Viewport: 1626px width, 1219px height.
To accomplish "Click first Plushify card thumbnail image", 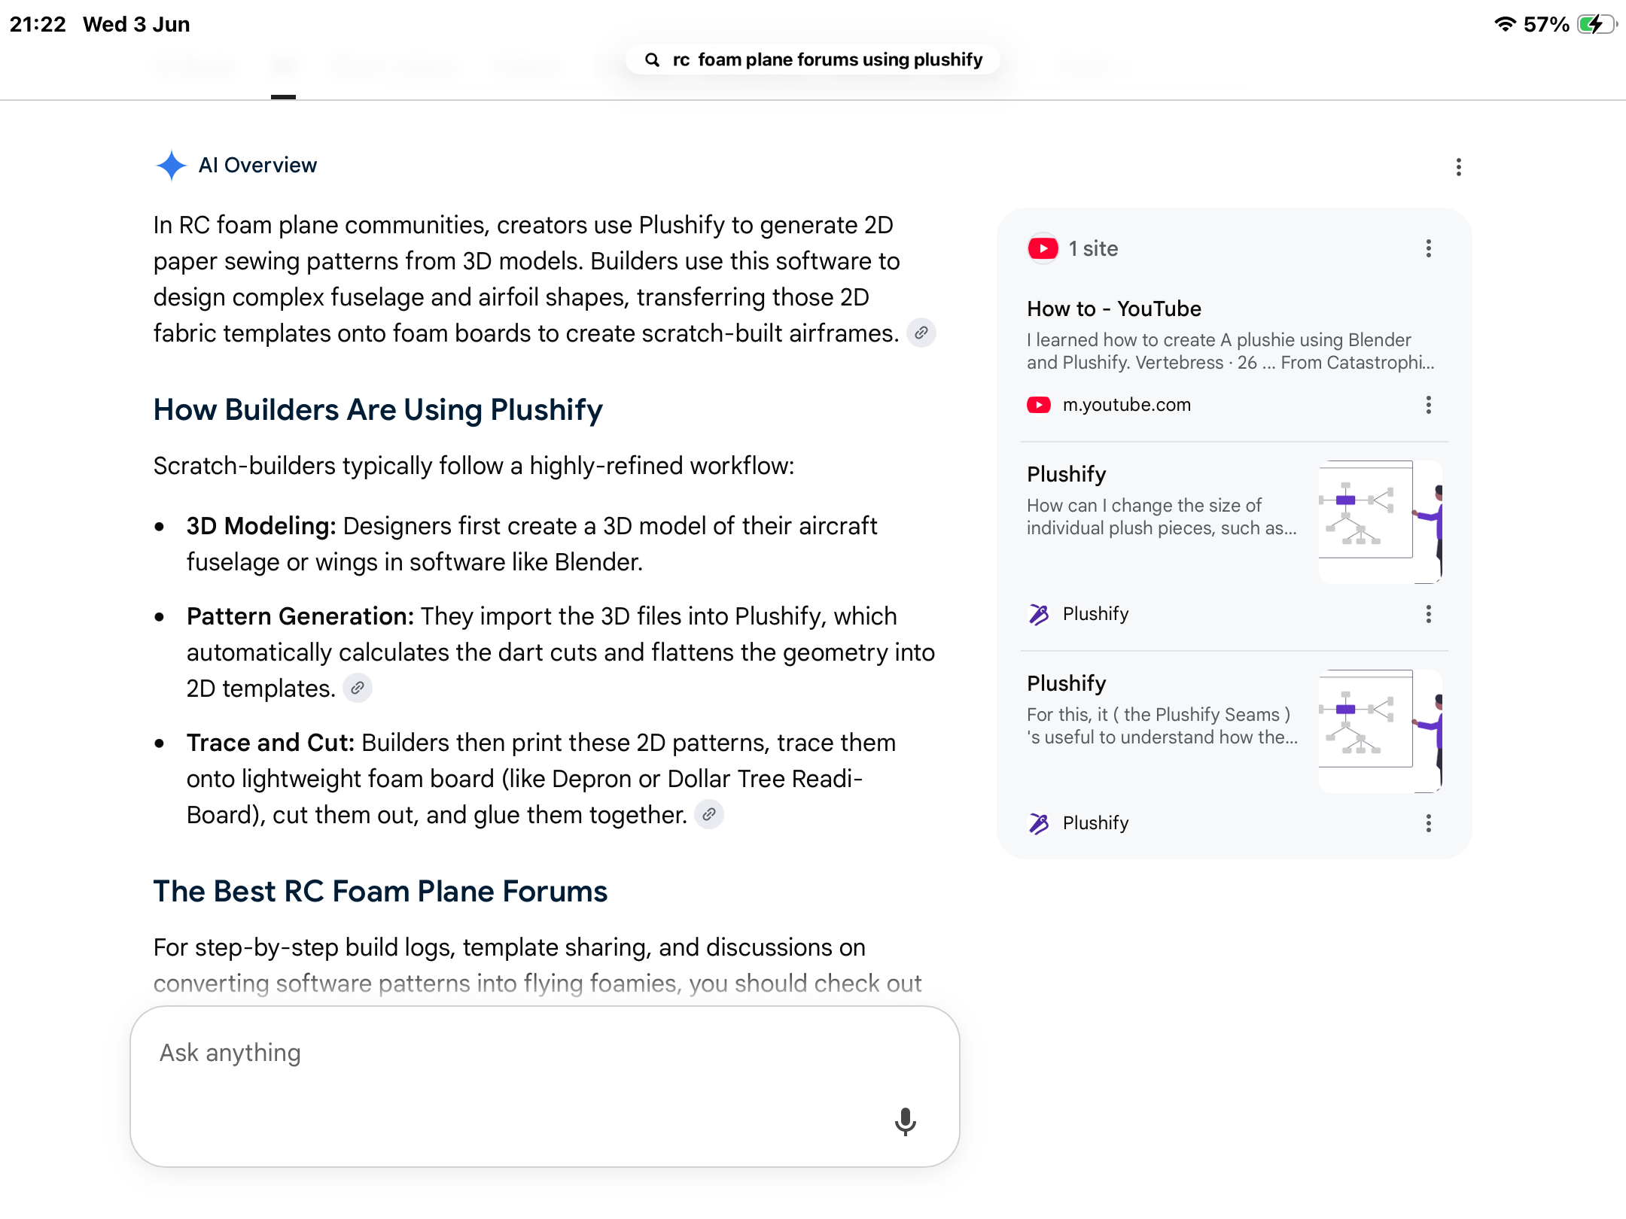I will pyautogui.click(x=1381, y=521).
